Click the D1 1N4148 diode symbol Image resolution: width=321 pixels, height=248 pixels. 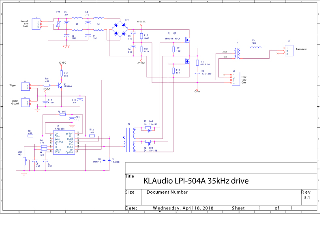click(104, 159)
